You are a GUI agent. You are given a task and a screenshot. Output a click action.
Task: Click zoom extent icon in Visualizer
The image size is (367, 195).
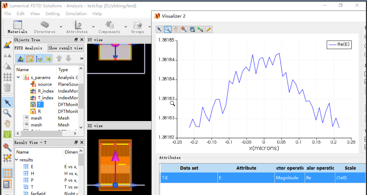tap(184, 29)
